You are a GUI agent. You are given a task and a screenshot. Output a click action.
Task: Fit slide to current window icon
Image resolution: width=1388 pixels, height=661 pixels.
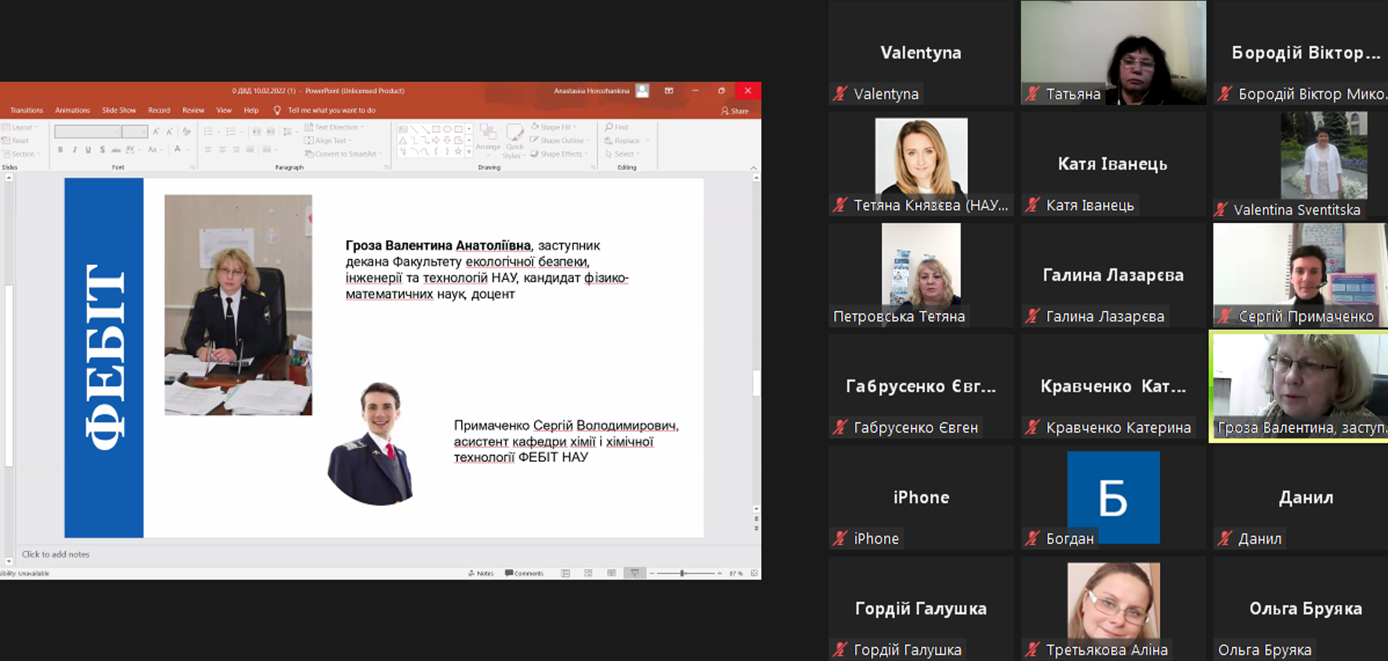(754, 573)
